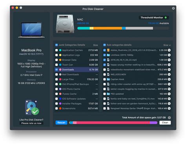
Task: Select the Downloads category row
Action: click(77, 70)
